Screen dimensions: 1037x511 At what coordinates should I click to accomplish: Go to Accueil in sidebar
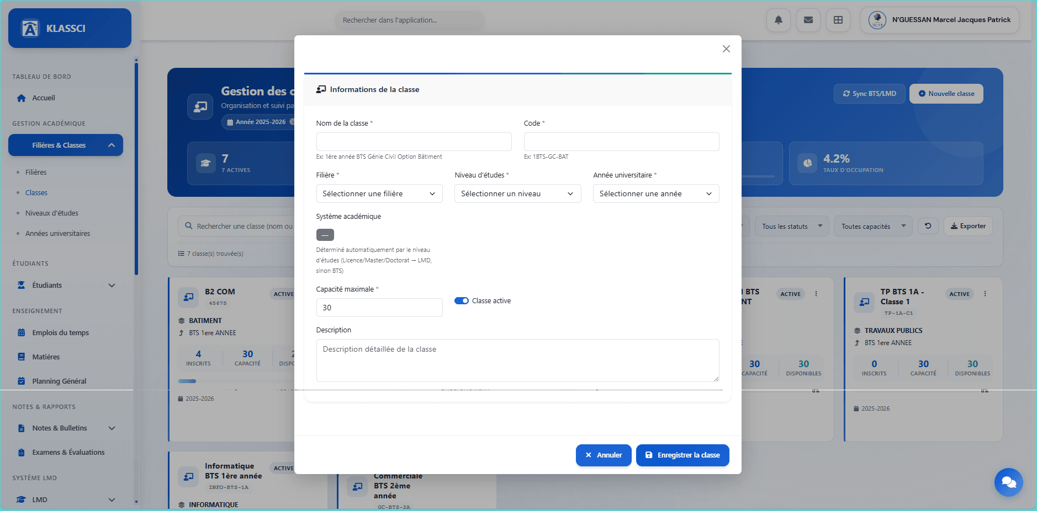[x=43, y=98]
